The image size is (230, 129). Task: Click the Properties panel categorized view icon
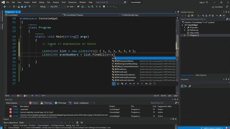click(x=182, y=86)
